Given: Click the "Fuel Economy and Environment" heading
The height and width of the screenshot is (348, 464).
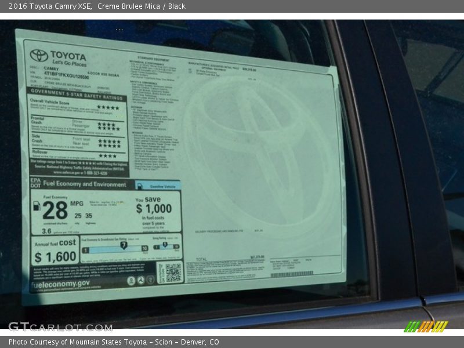Looking at the screenshot, I should pyautogui.click(x=85, y=184).
